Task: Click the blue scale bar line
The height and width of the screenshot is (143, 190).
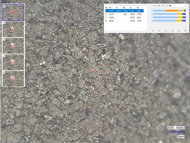Action: [x=177, y=132]
